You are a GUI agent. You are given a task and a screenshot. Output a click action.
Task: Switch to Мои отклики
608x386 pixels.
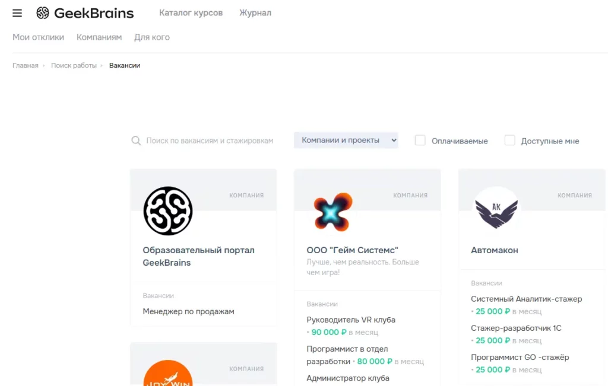pyautogui.click(x=38, y=37)
